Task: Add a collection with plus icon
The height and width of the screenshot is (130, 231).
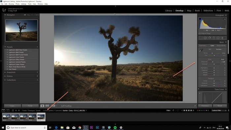Action: pyautogui.click(x=37, y=80)
